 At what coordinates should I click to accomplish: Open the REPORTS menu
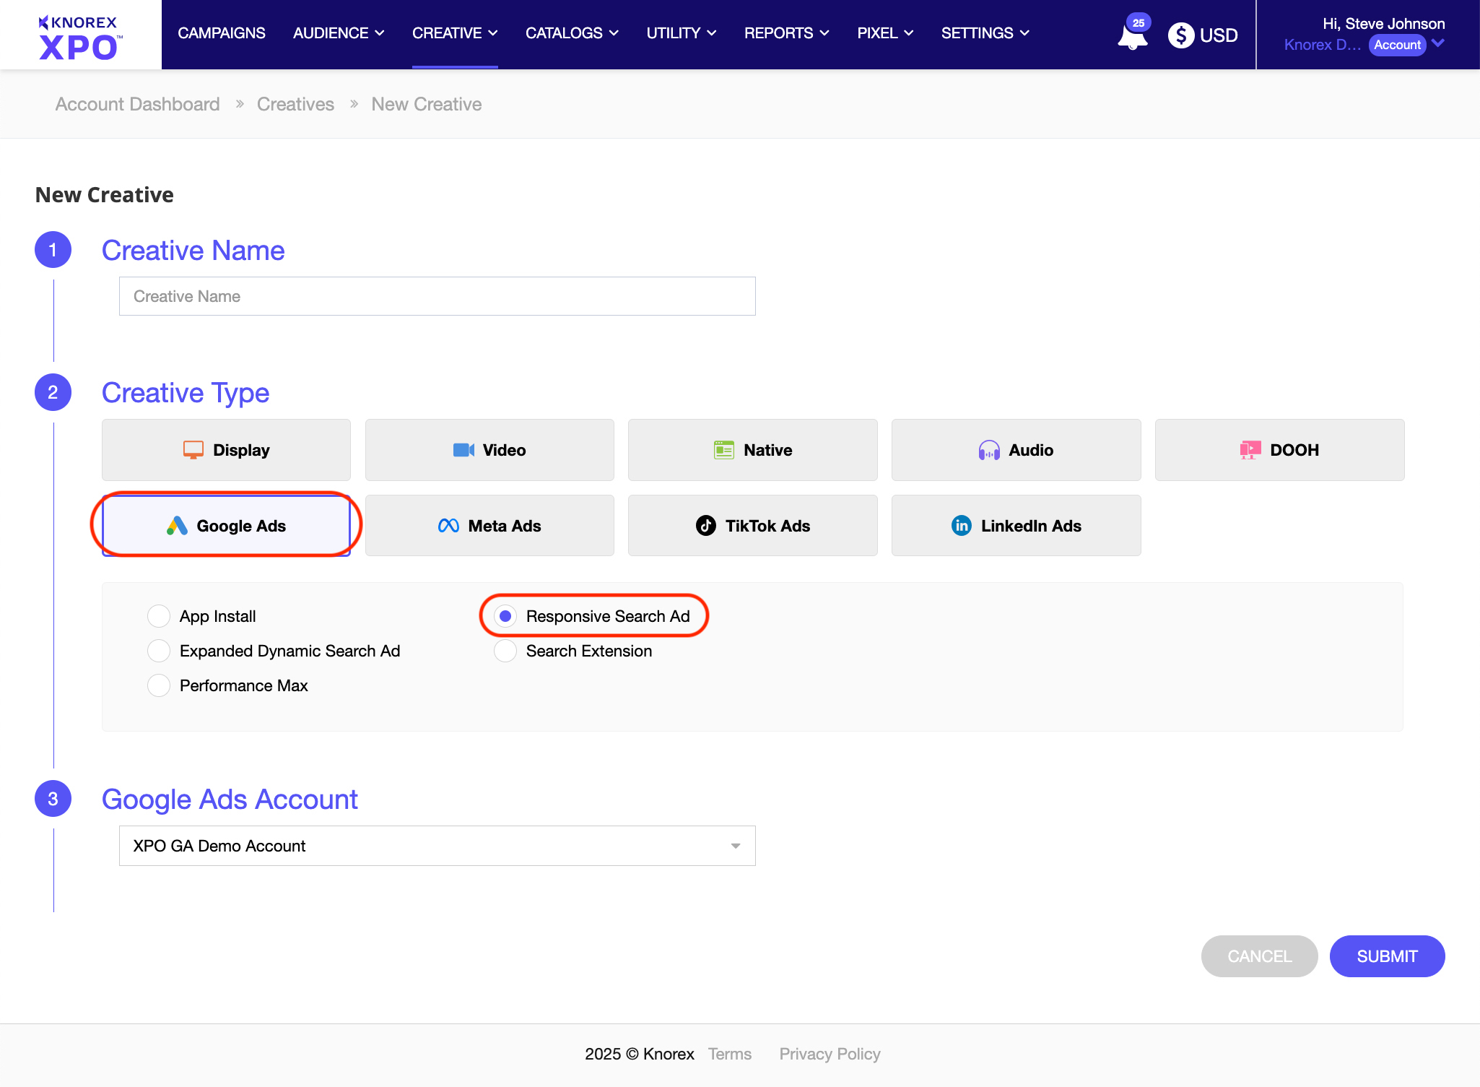[x=780, y=33]
